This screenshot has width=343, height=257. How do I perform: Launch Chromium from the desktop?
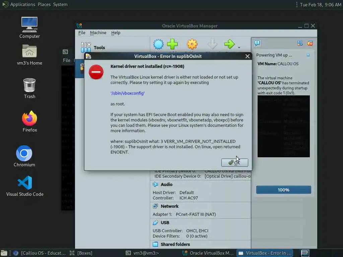click(24, 156)
